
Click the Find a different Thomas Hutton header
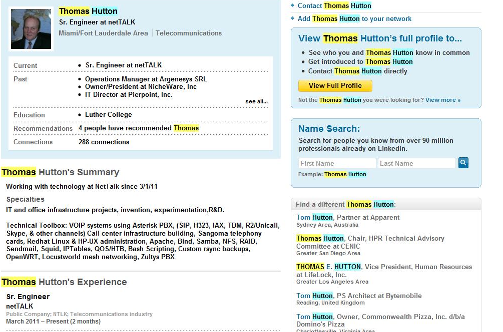coord(346,204)
